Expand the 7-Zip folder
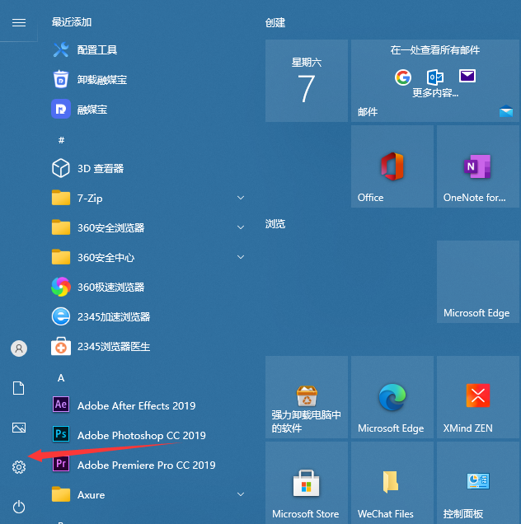Image resolution: width=521 pixels, height=524 pixels. point(241,198)
